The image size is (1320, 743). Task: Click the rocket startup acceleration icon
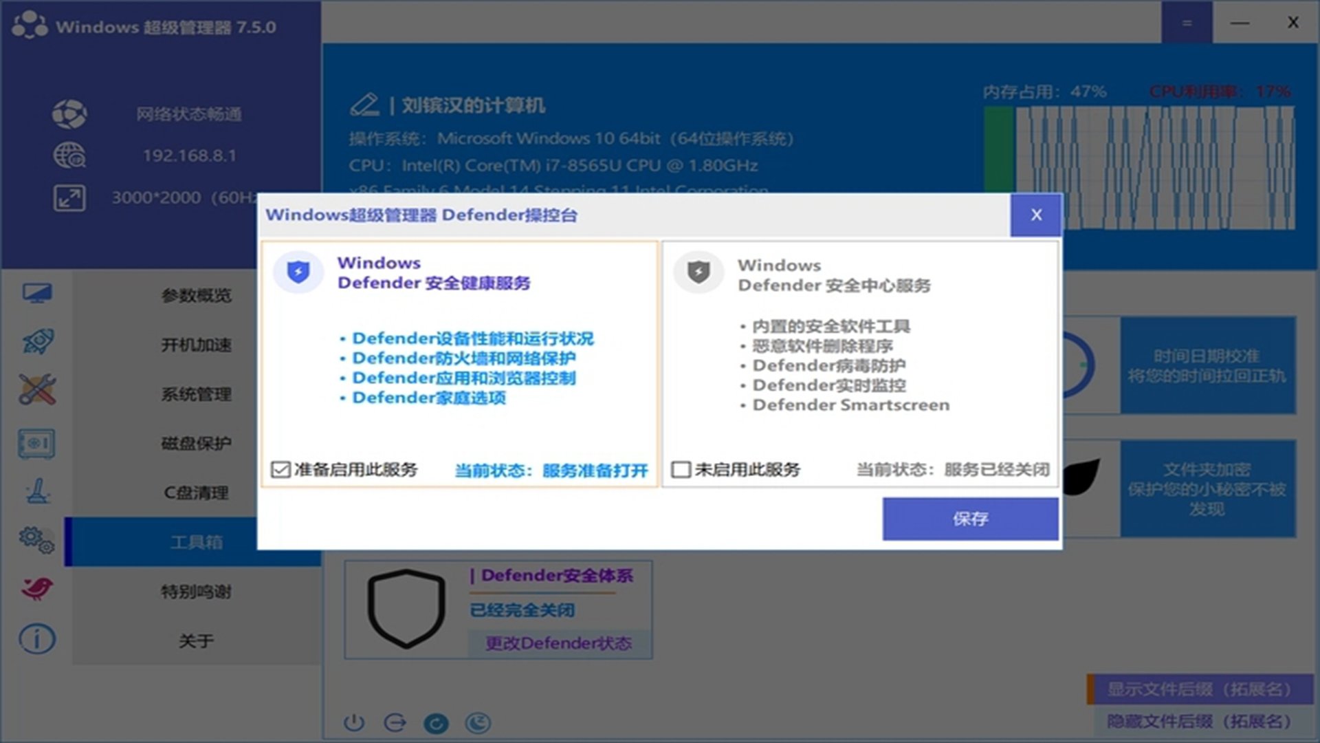coord(37,342)
